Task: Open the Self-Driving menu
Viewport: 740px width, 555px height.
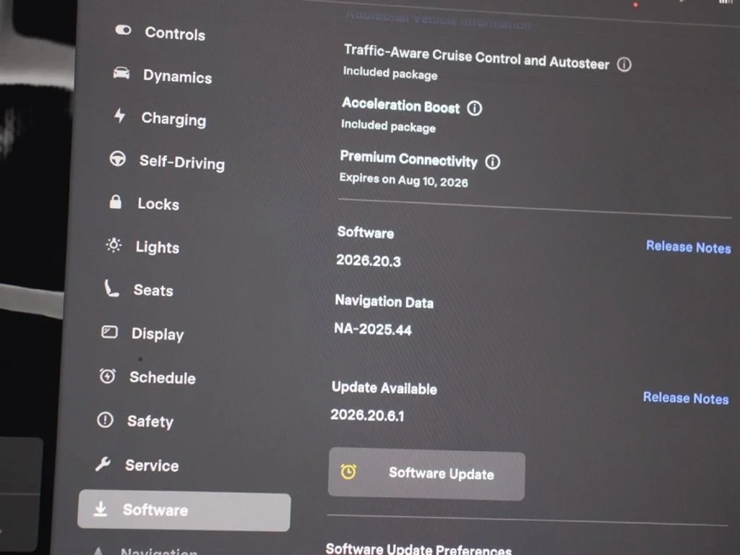Action: point(182,163)
